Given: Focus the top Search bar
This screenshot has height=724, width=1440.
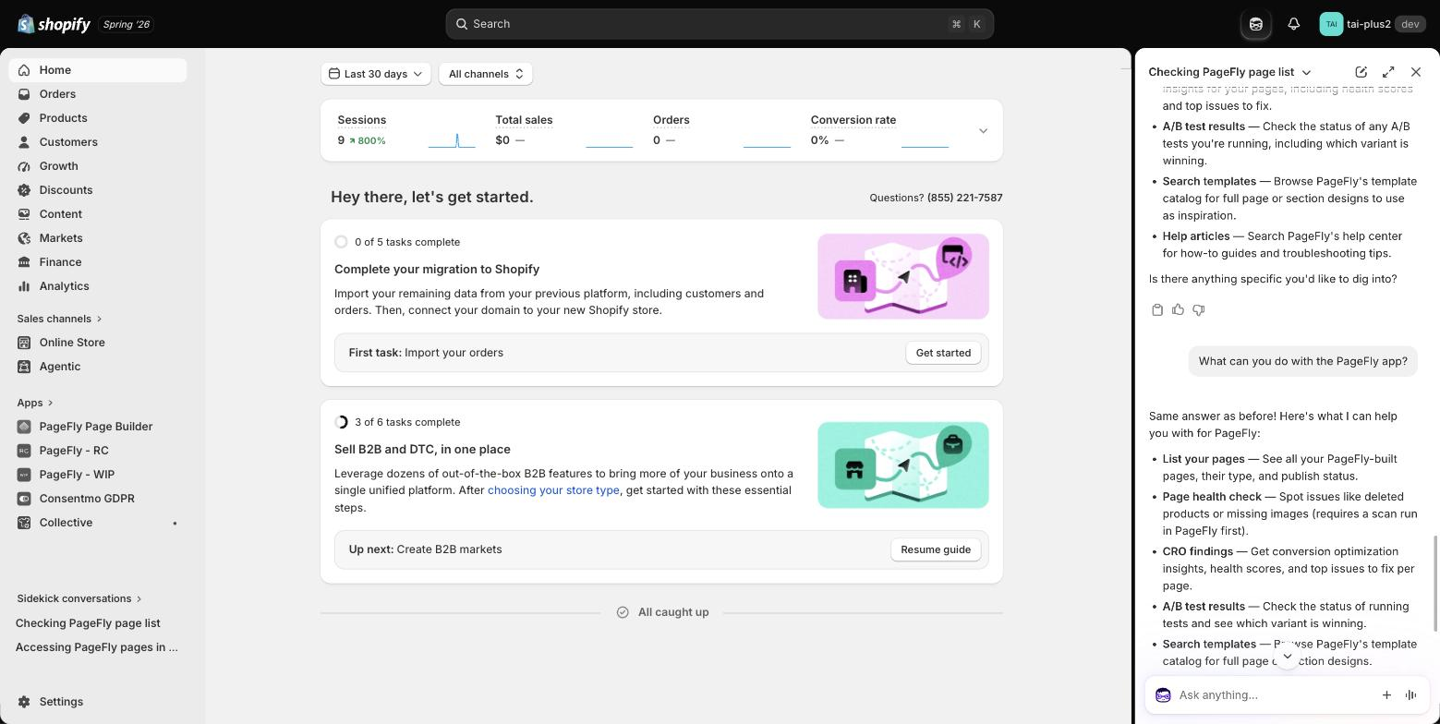Looking at the screenshot, I should pyautogui.click(x=720, y=24).
